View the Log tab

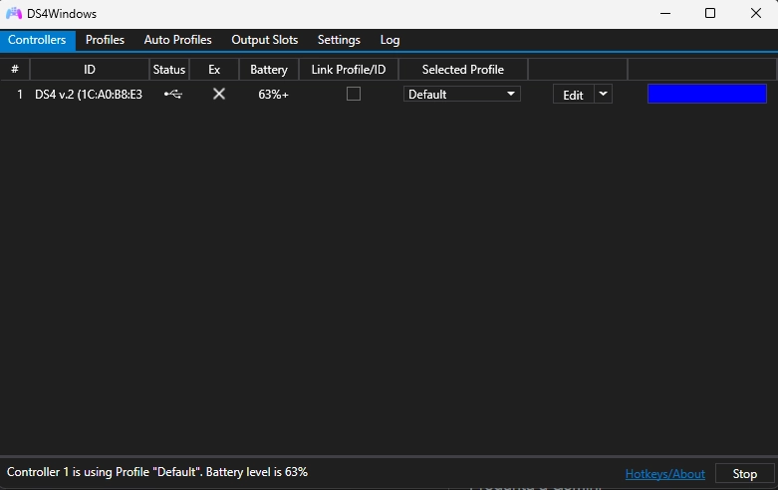[389, 40]
